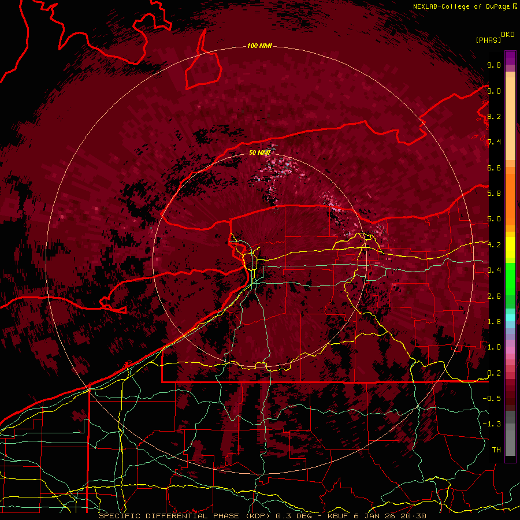
Task: Click the 1.8 scale value
Action: 494,322
